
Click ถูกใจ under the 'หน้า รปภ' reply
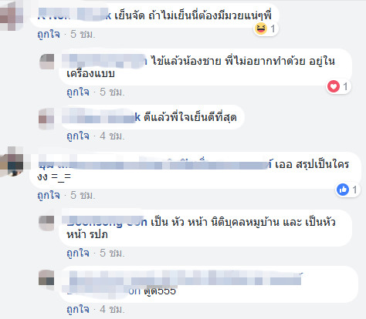click(78, 254)
